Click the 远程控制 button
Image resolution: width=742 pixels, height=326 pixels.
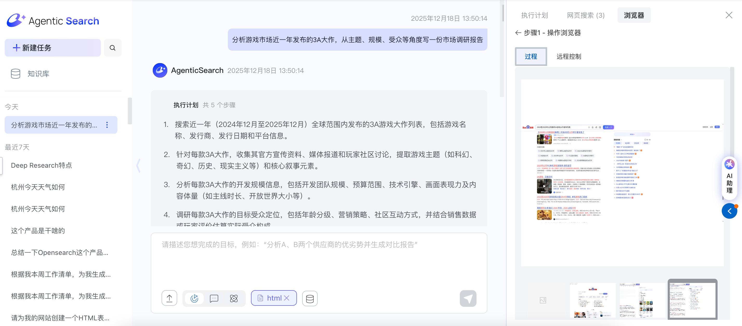pyautogui.click(x=569, y=56)
